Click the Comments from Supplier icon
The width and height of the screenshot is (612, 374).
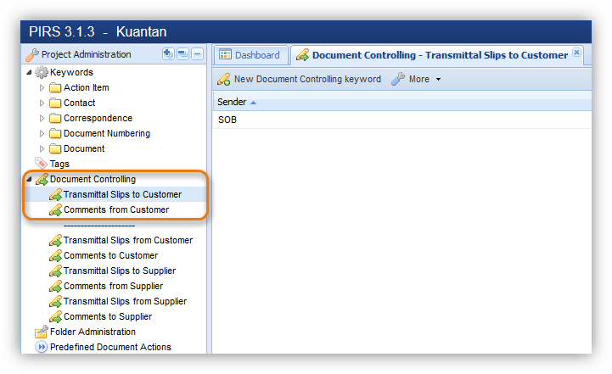coord(55,286)
